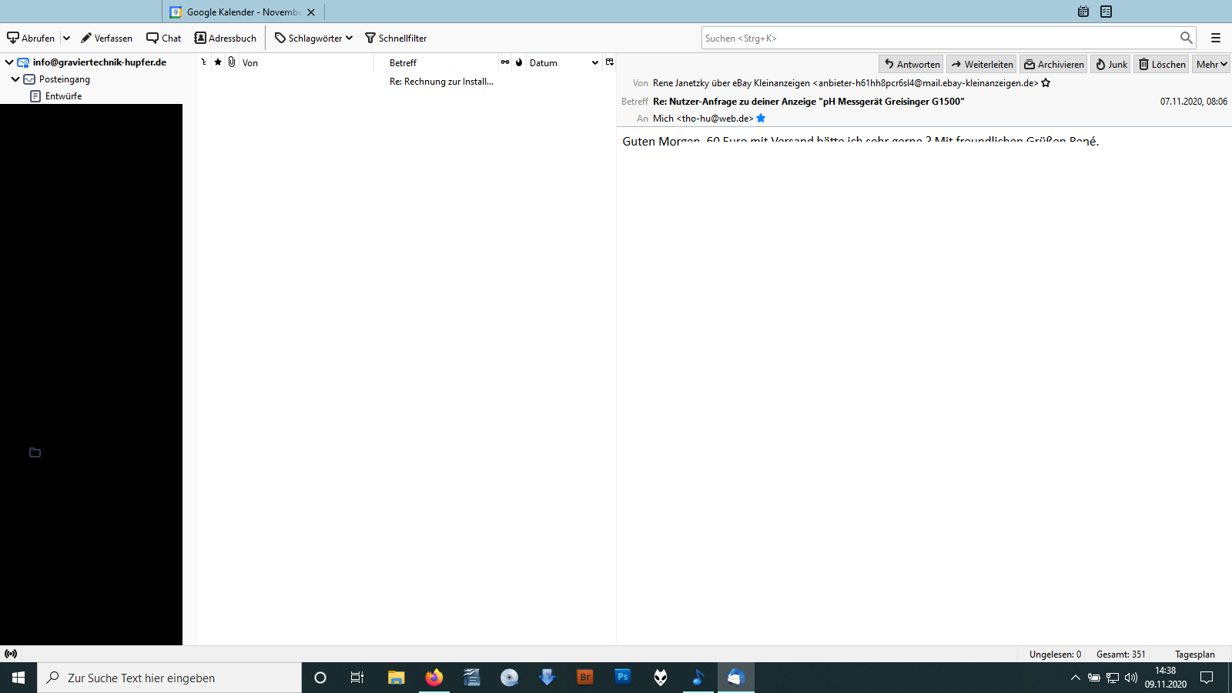Mark the message as Junk
Image resolution: width=1232 pixels, height=693 pixels.
coord(1110,64)
